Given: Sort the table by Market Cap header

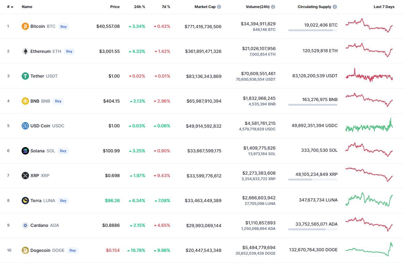Looking at the screenshot, I should pyautogui.click(x=205, y=7).
